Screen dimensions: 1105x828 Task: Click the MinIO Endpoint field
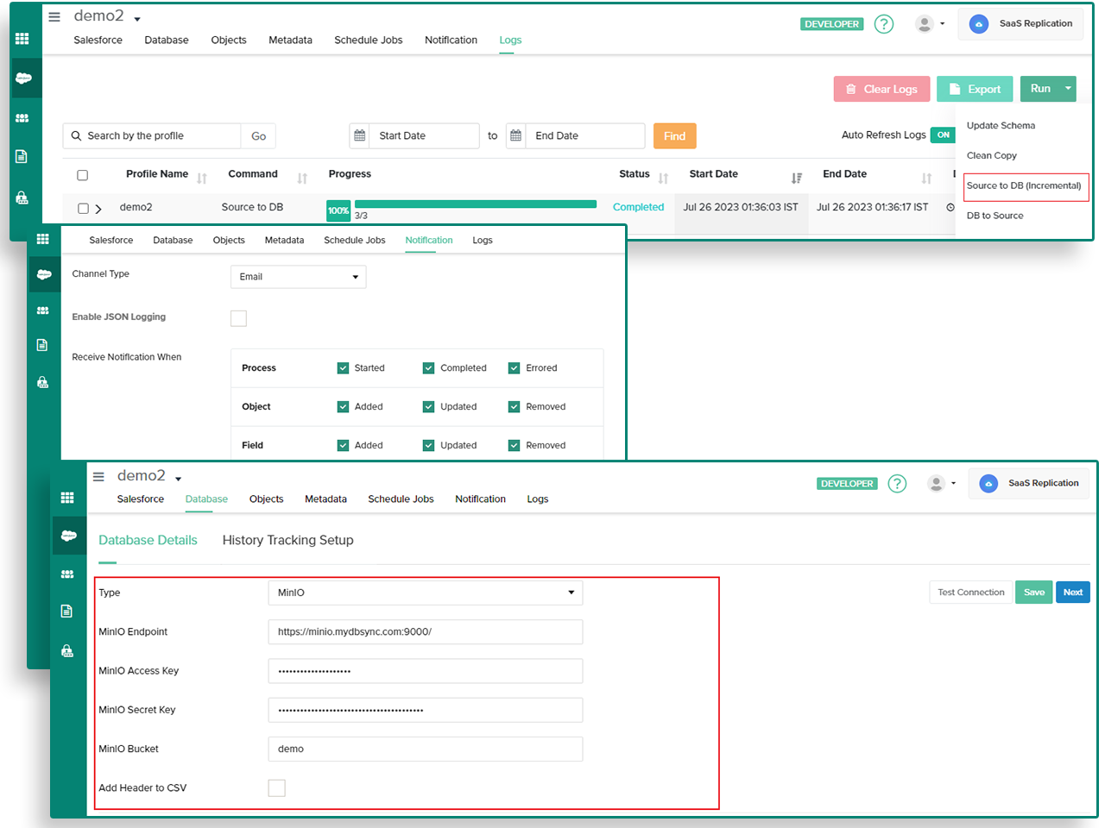pyautogui.click(x=426, y=632)
